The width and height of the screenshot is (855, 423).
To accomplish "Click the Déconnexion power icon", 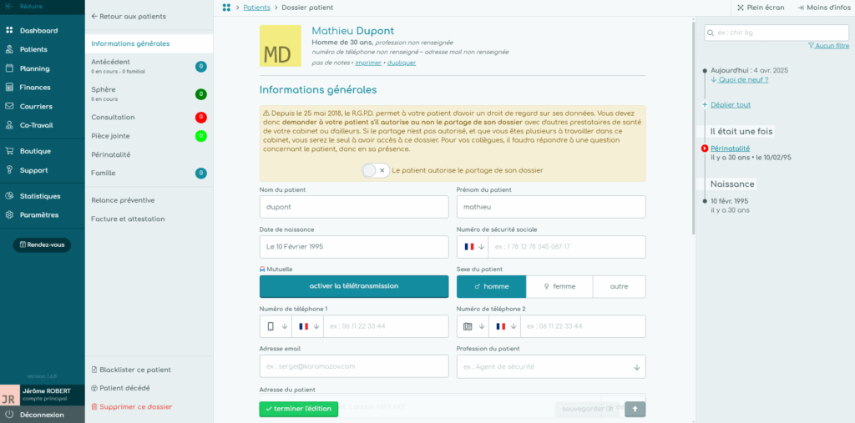I will coord(10,415).
